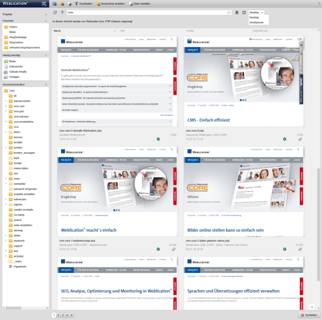Click Hochladen upload button
This screenshot has height=320, width=322.
click(84, 4)
